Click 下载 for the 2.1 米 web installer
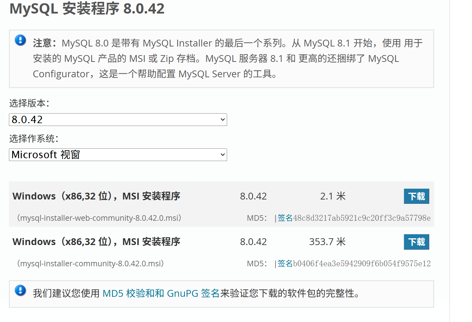Screen dimensions: 472x322 point(416,196)
